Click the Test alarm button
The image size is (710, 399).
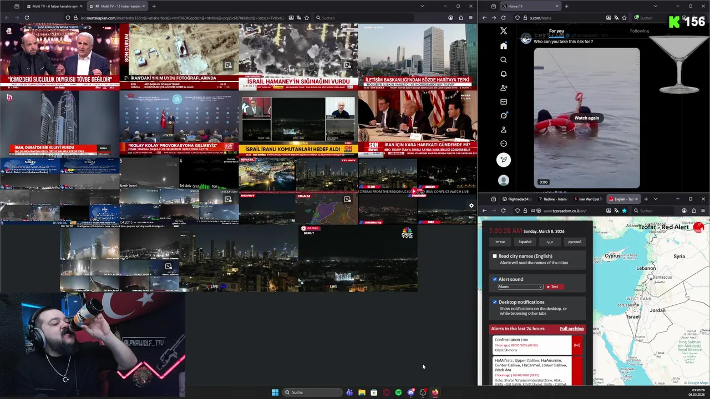(554, 287)
